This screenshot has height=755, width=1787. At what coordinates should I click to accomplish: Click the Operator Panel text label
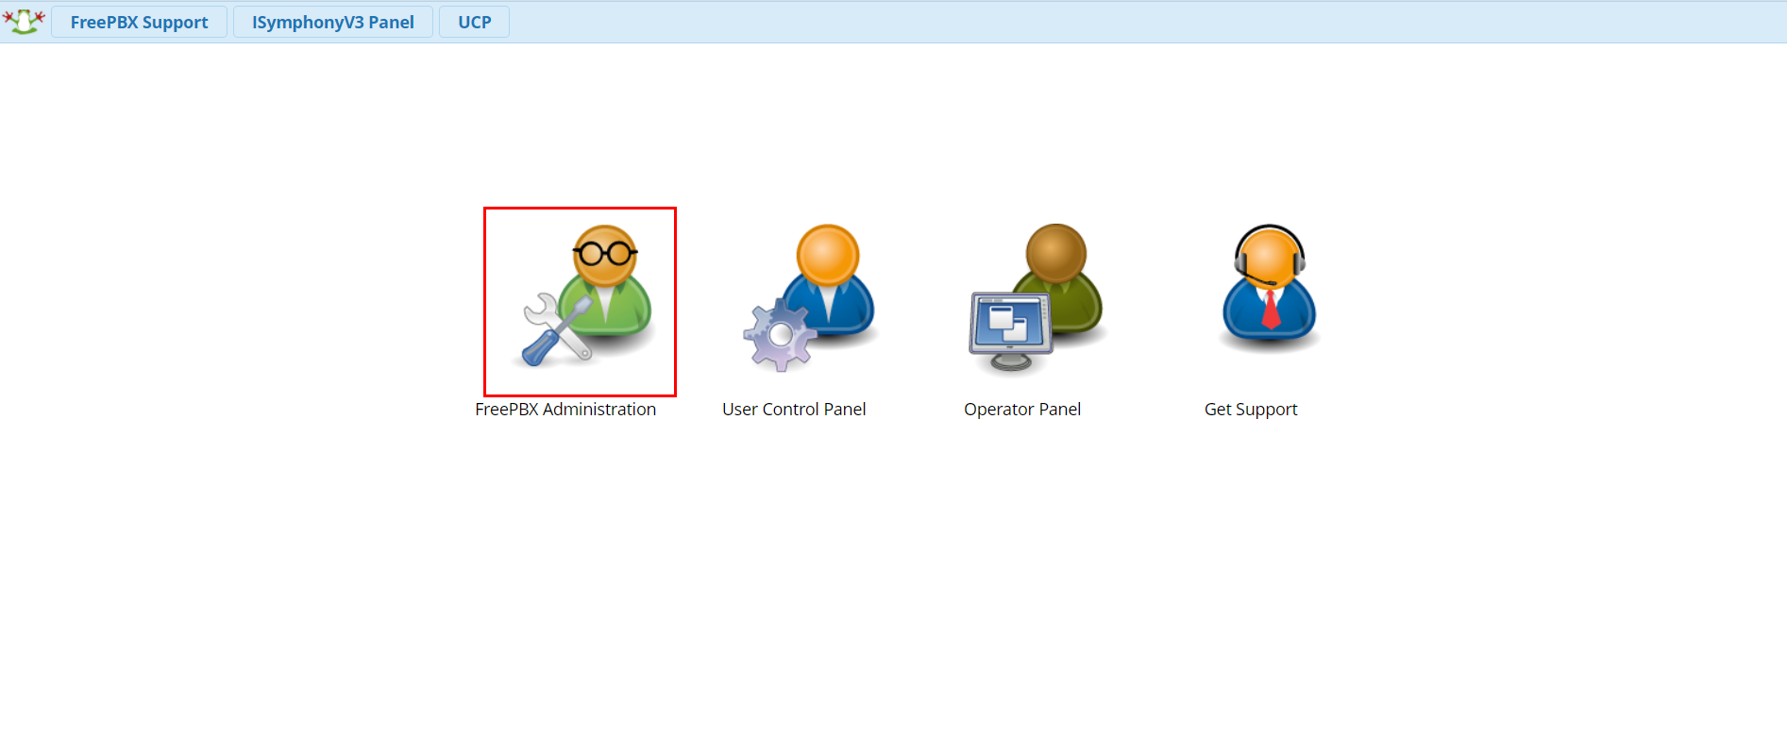pos(1022,410)
